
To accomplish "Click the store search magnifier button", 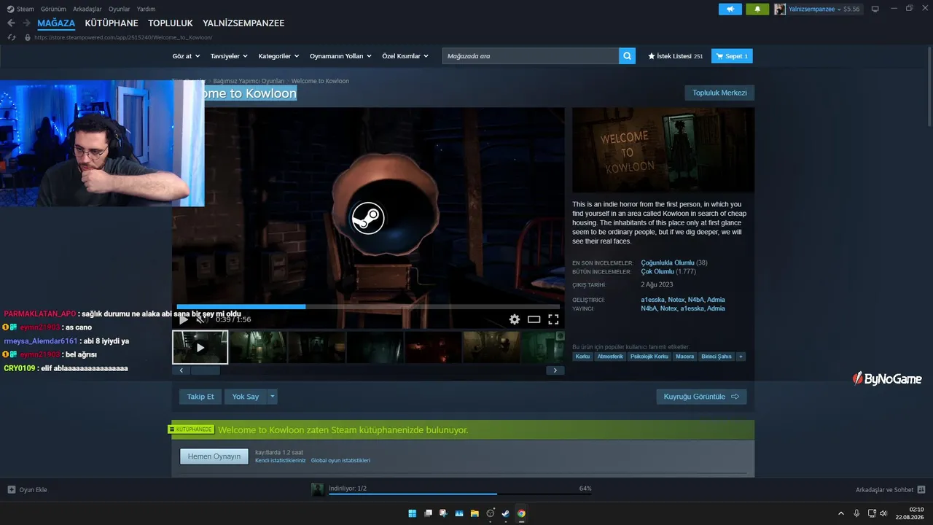I will [x=628, y=56].
